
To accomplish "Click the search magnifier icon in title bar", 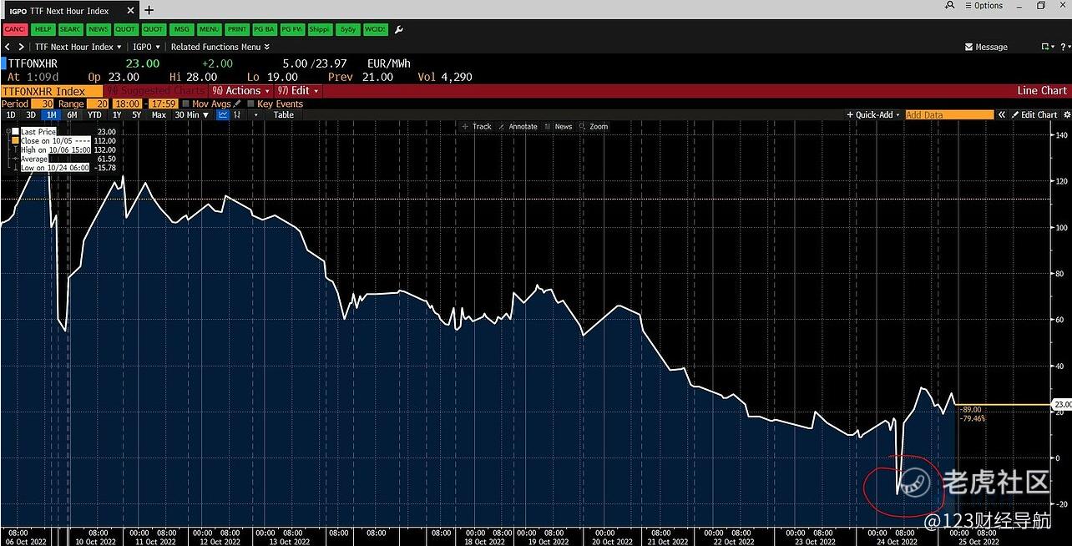I will point(951,6).
